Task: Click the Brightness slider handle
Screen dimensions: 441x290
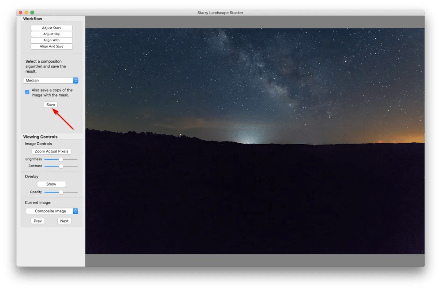Action: pos(61,160)
